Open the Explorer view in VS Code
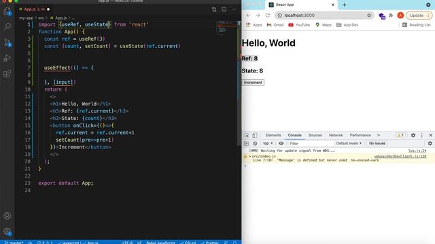Image resolution: width=435 pixels, height=244 pixels. [7, 12]
